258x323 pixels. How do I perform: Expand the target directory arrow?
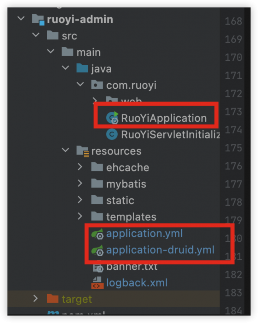35,298
